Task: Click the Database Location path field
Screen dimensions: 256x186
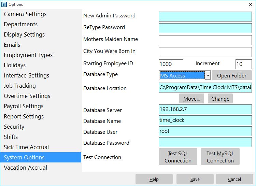Action: (205, 87)
